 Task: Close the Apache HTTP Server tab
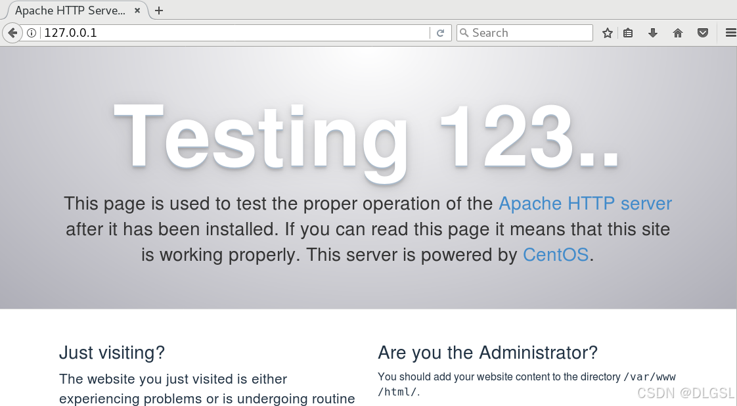pyautogui.click(x=137, y=11)
